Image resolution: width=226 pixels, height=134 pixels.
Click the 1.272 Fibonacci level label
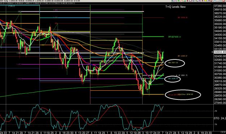[x=19, y=64]
